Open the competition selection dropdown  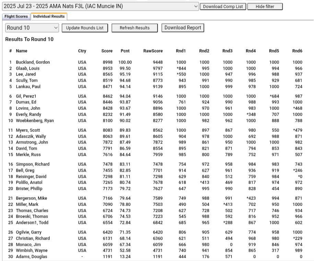(100, 6)
